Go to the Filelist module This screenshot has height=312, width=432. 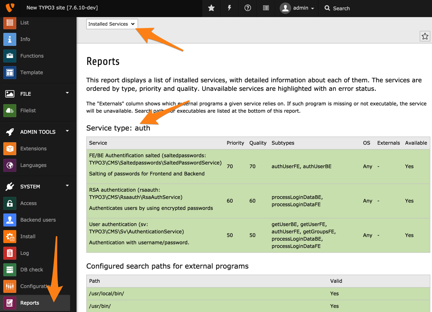pos(28,111)
